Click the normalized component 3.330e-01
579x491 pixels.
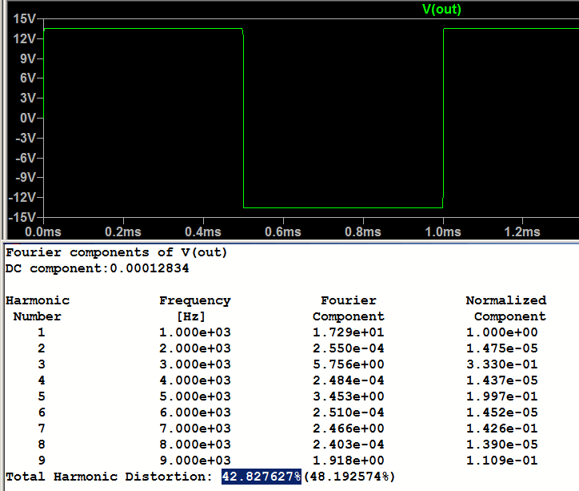point(502,364)
